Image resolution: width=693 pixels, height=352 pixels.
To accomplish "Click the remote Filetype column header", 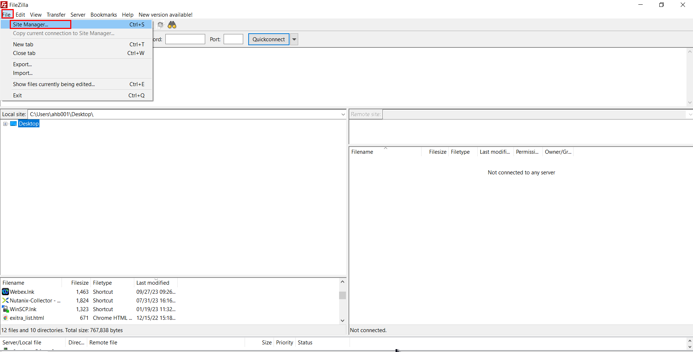I will coord(463,152).
